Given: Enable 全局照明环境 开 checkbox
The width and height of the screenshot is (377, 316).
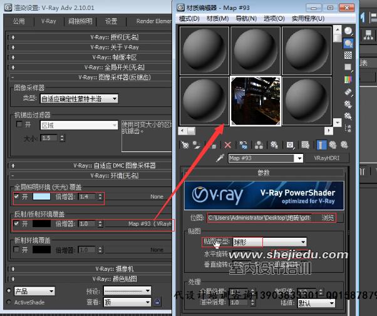Looking at the screenshot, I should point(16,196).
